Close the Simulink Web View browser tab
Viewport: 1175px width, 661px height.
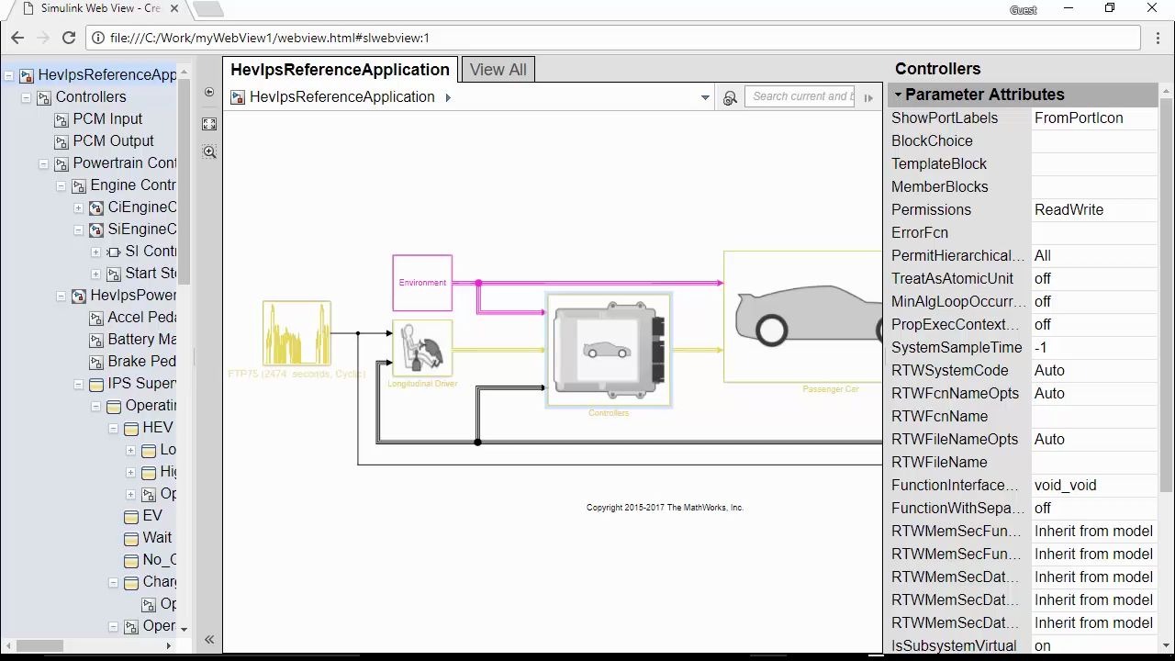point(174,8)
